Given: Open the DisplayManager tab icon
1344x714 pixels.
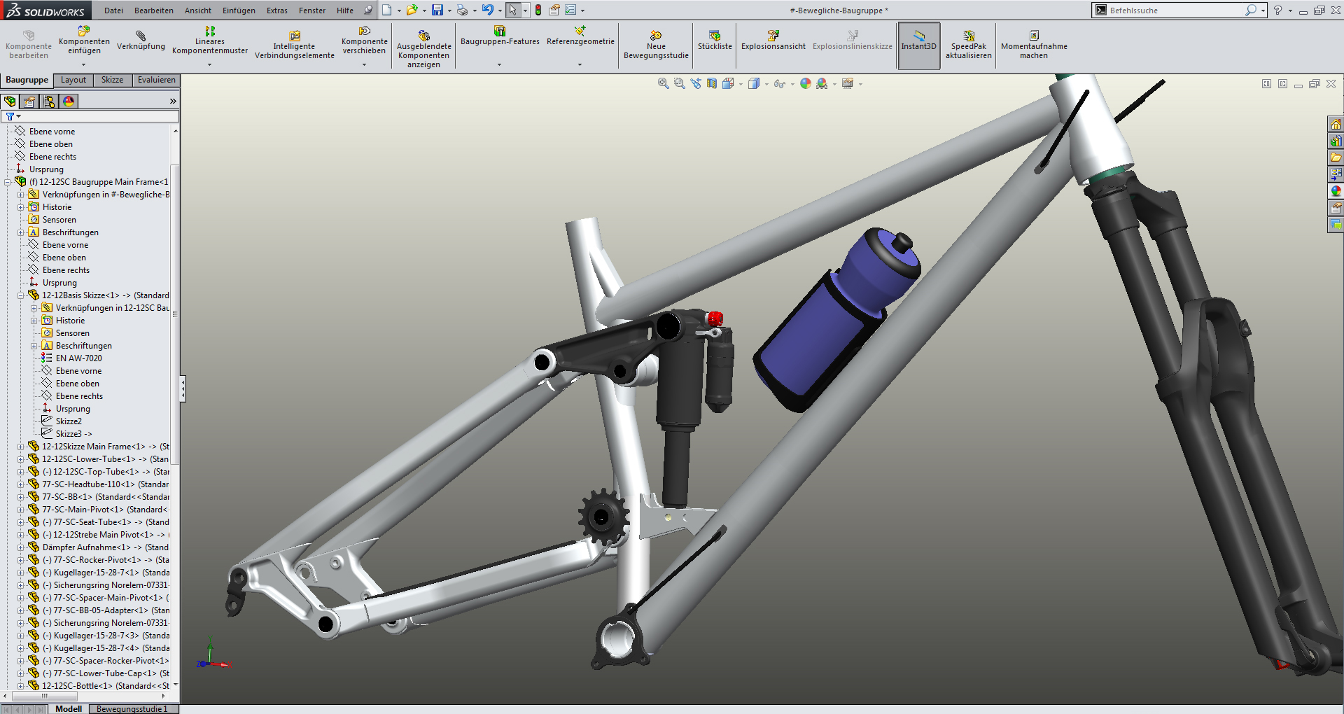Looking at the screenshot, I should [x=69, y=101].
